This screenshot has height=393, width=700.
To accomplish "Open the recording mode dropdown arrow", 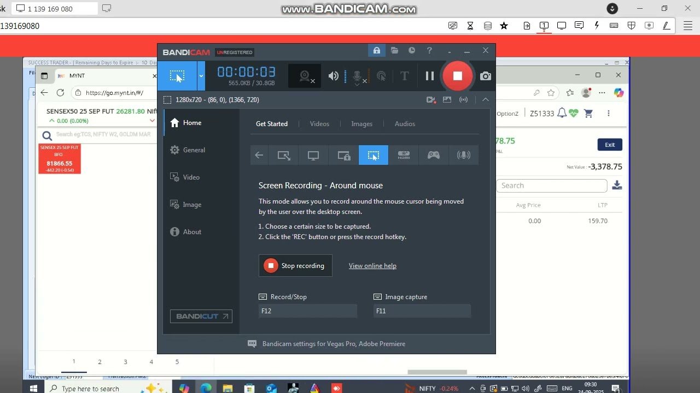I will (201, 76).
